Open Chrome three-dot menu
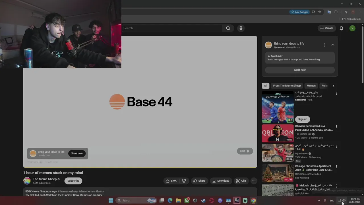Screen dimensions: 364x205 pos(360,12)
